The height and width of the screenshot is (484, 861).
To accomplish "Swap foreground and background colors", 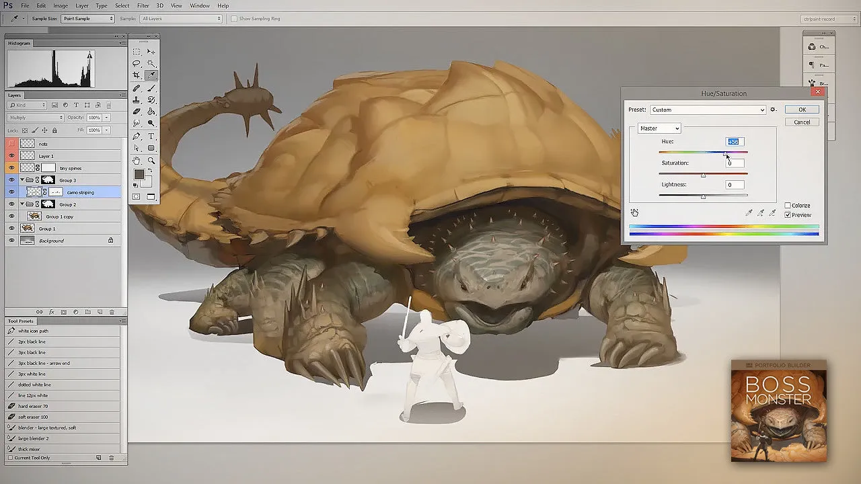I will (150, 171).
